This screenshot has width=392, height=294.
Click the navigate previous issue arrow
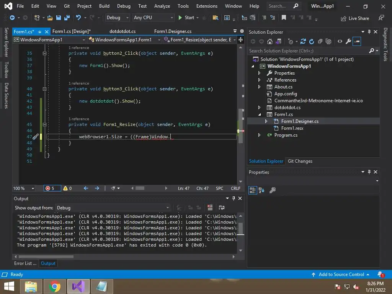tap(86, 188)
